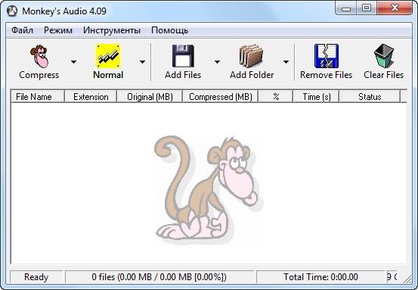Click the Remove Files broken floppy icon
Image resolution: width=418 pixels, height=290 pixels.
(x=327, y=56)
